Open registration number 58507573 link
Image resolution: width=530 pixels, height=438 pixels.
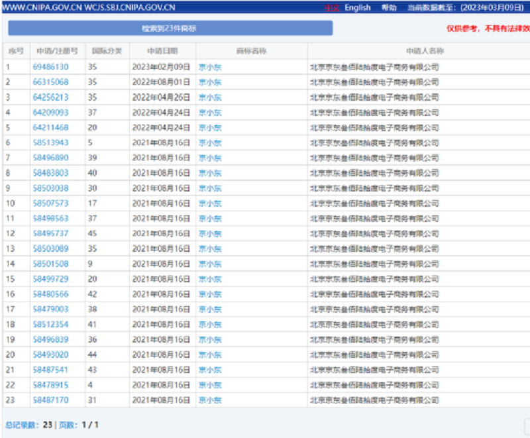coord(51,203)
